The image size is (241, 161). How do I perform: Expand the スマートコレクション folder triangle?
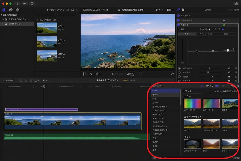3,19
